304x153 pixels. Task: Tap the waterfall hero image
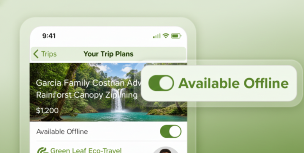(x=108, y=92)
